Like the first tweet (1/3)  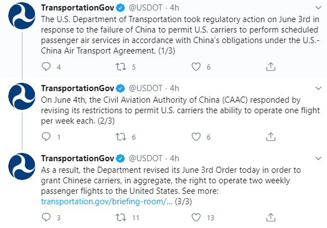click(196, 67)
